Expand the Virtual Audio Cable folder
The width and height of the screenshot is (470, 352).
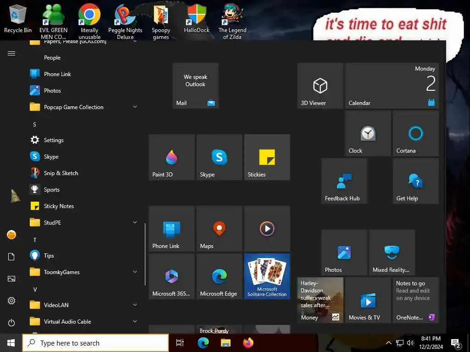(x=84, y=321)
